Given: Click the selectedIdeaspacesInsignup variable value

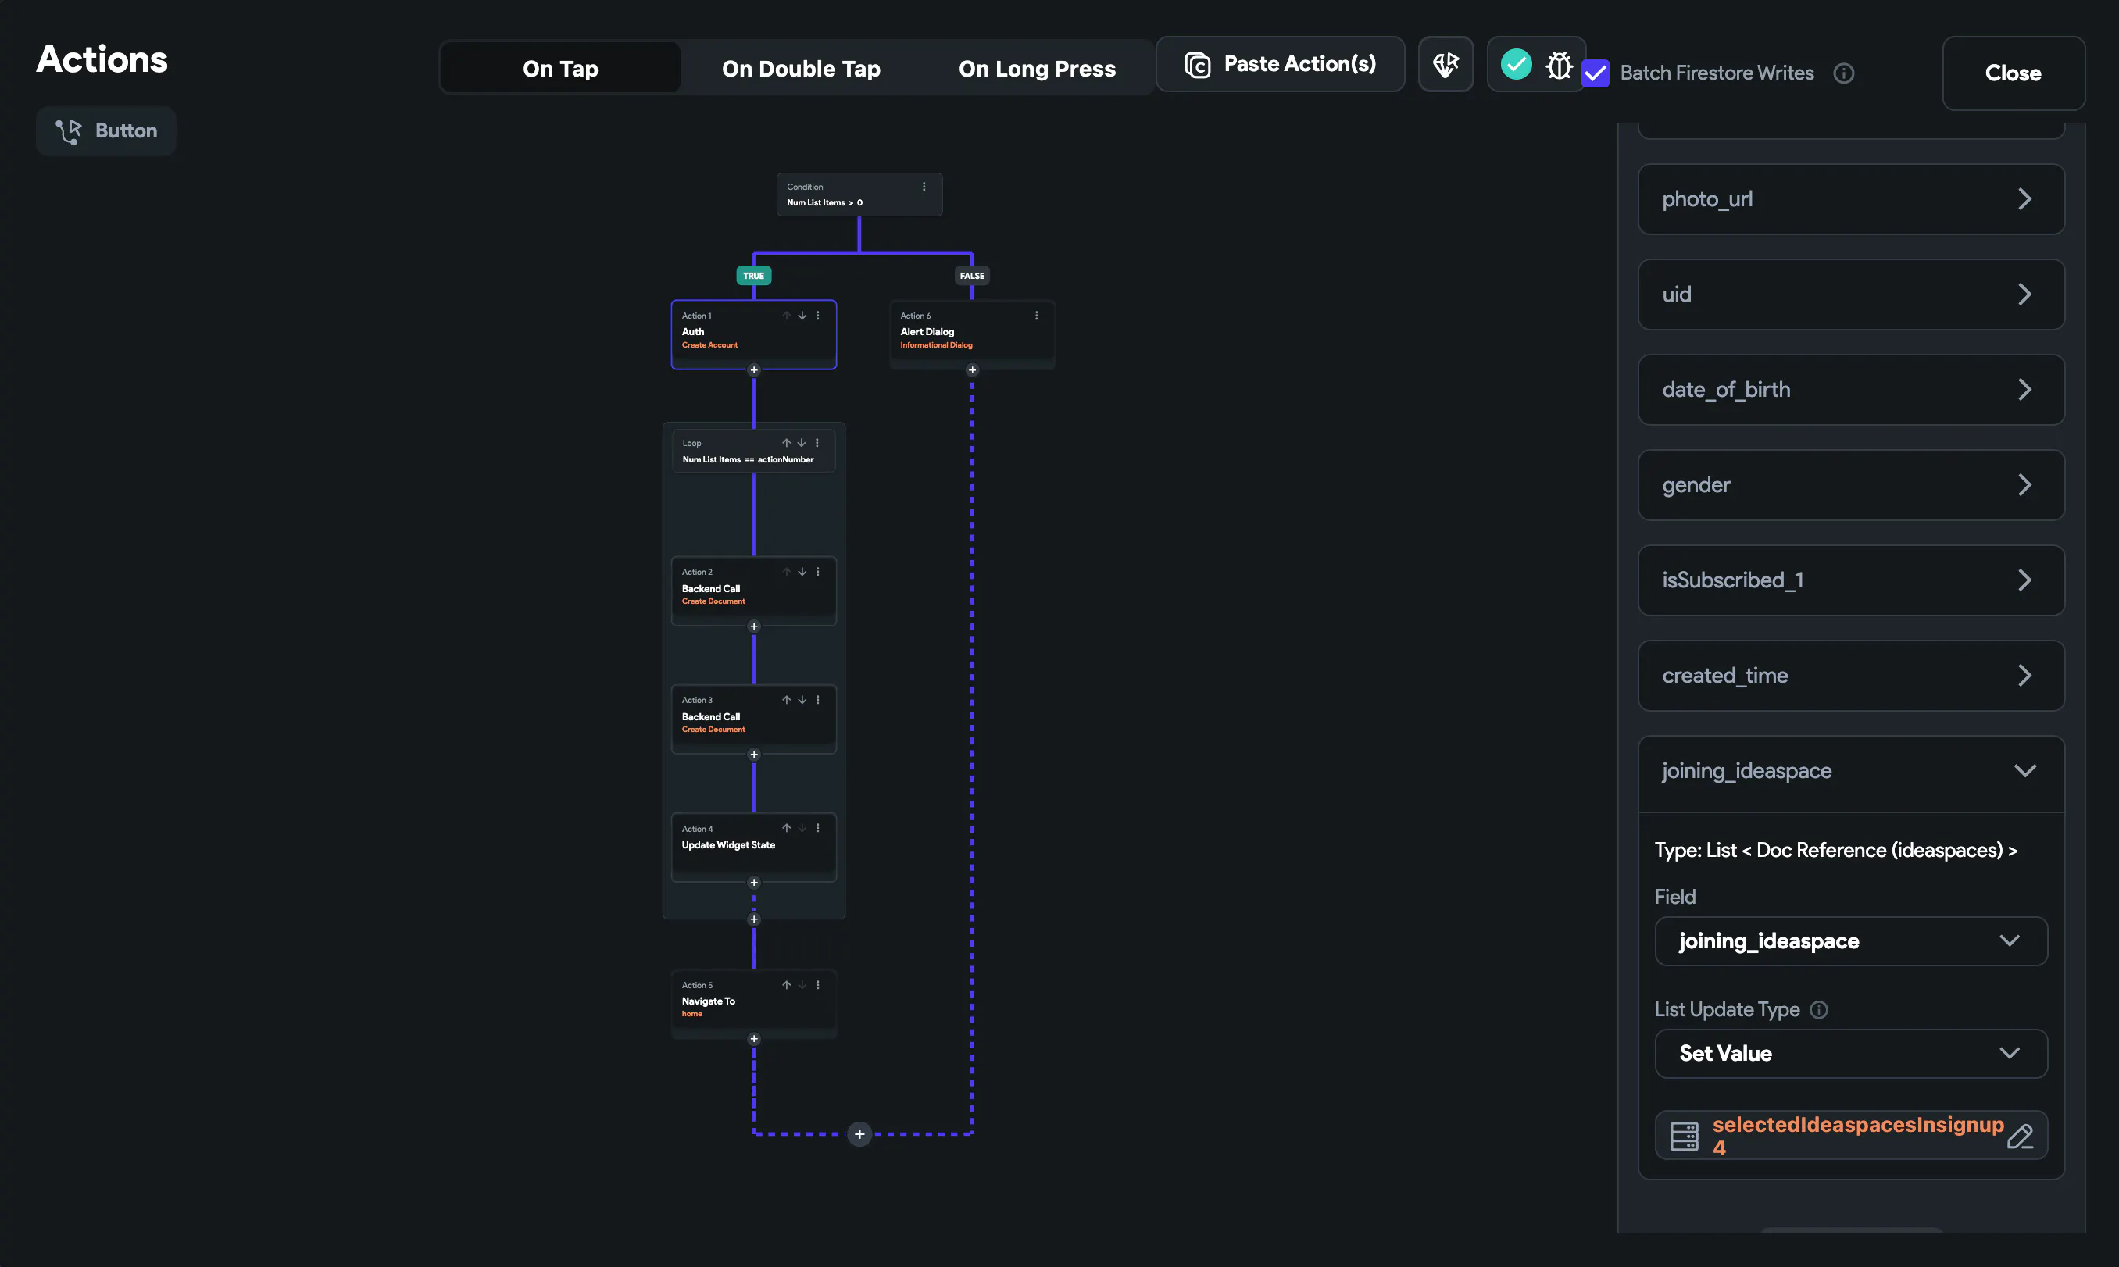Looking at the screenshot, I should point(1857,1137).
